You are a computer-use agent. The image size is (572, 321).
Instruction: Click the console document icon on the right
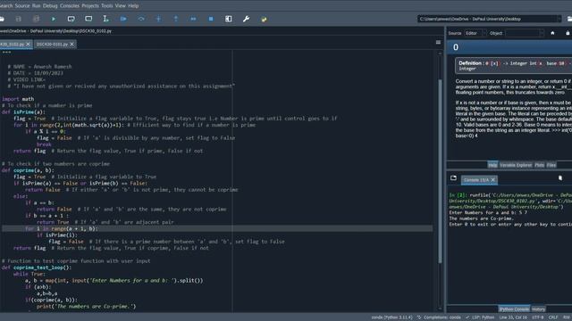click(x=560, y=178)
